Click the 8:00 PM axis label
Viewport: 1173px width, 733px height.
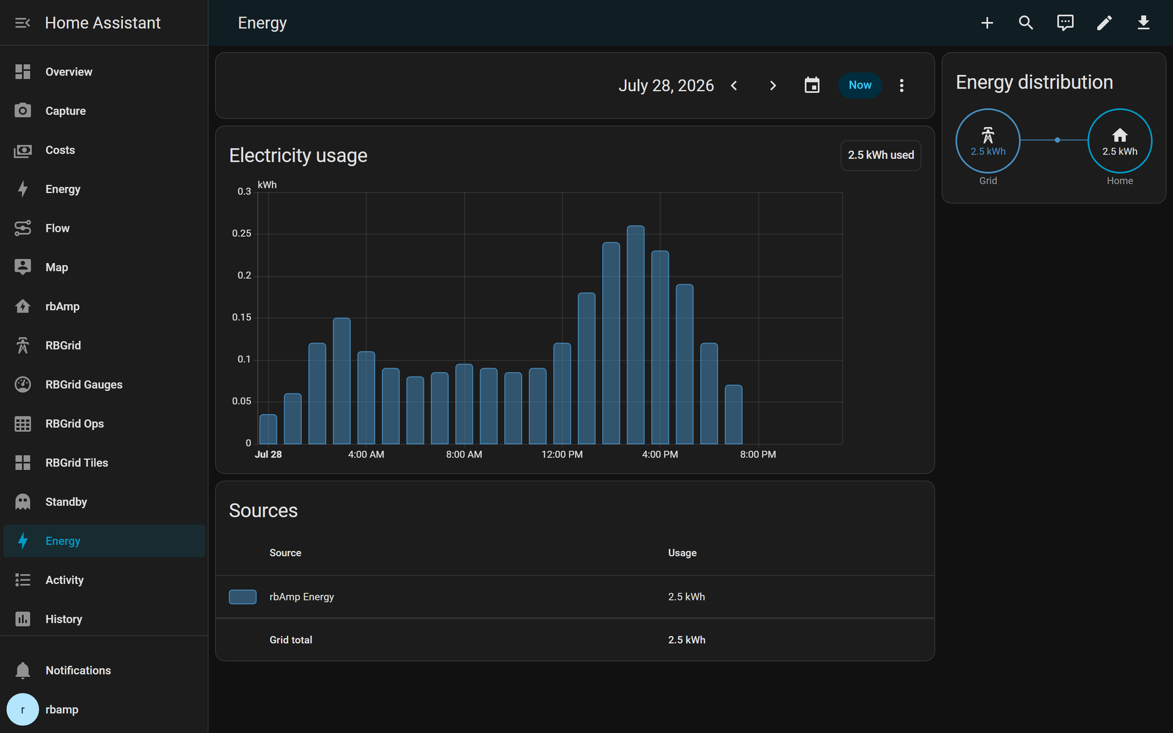[x=758, y=454]
